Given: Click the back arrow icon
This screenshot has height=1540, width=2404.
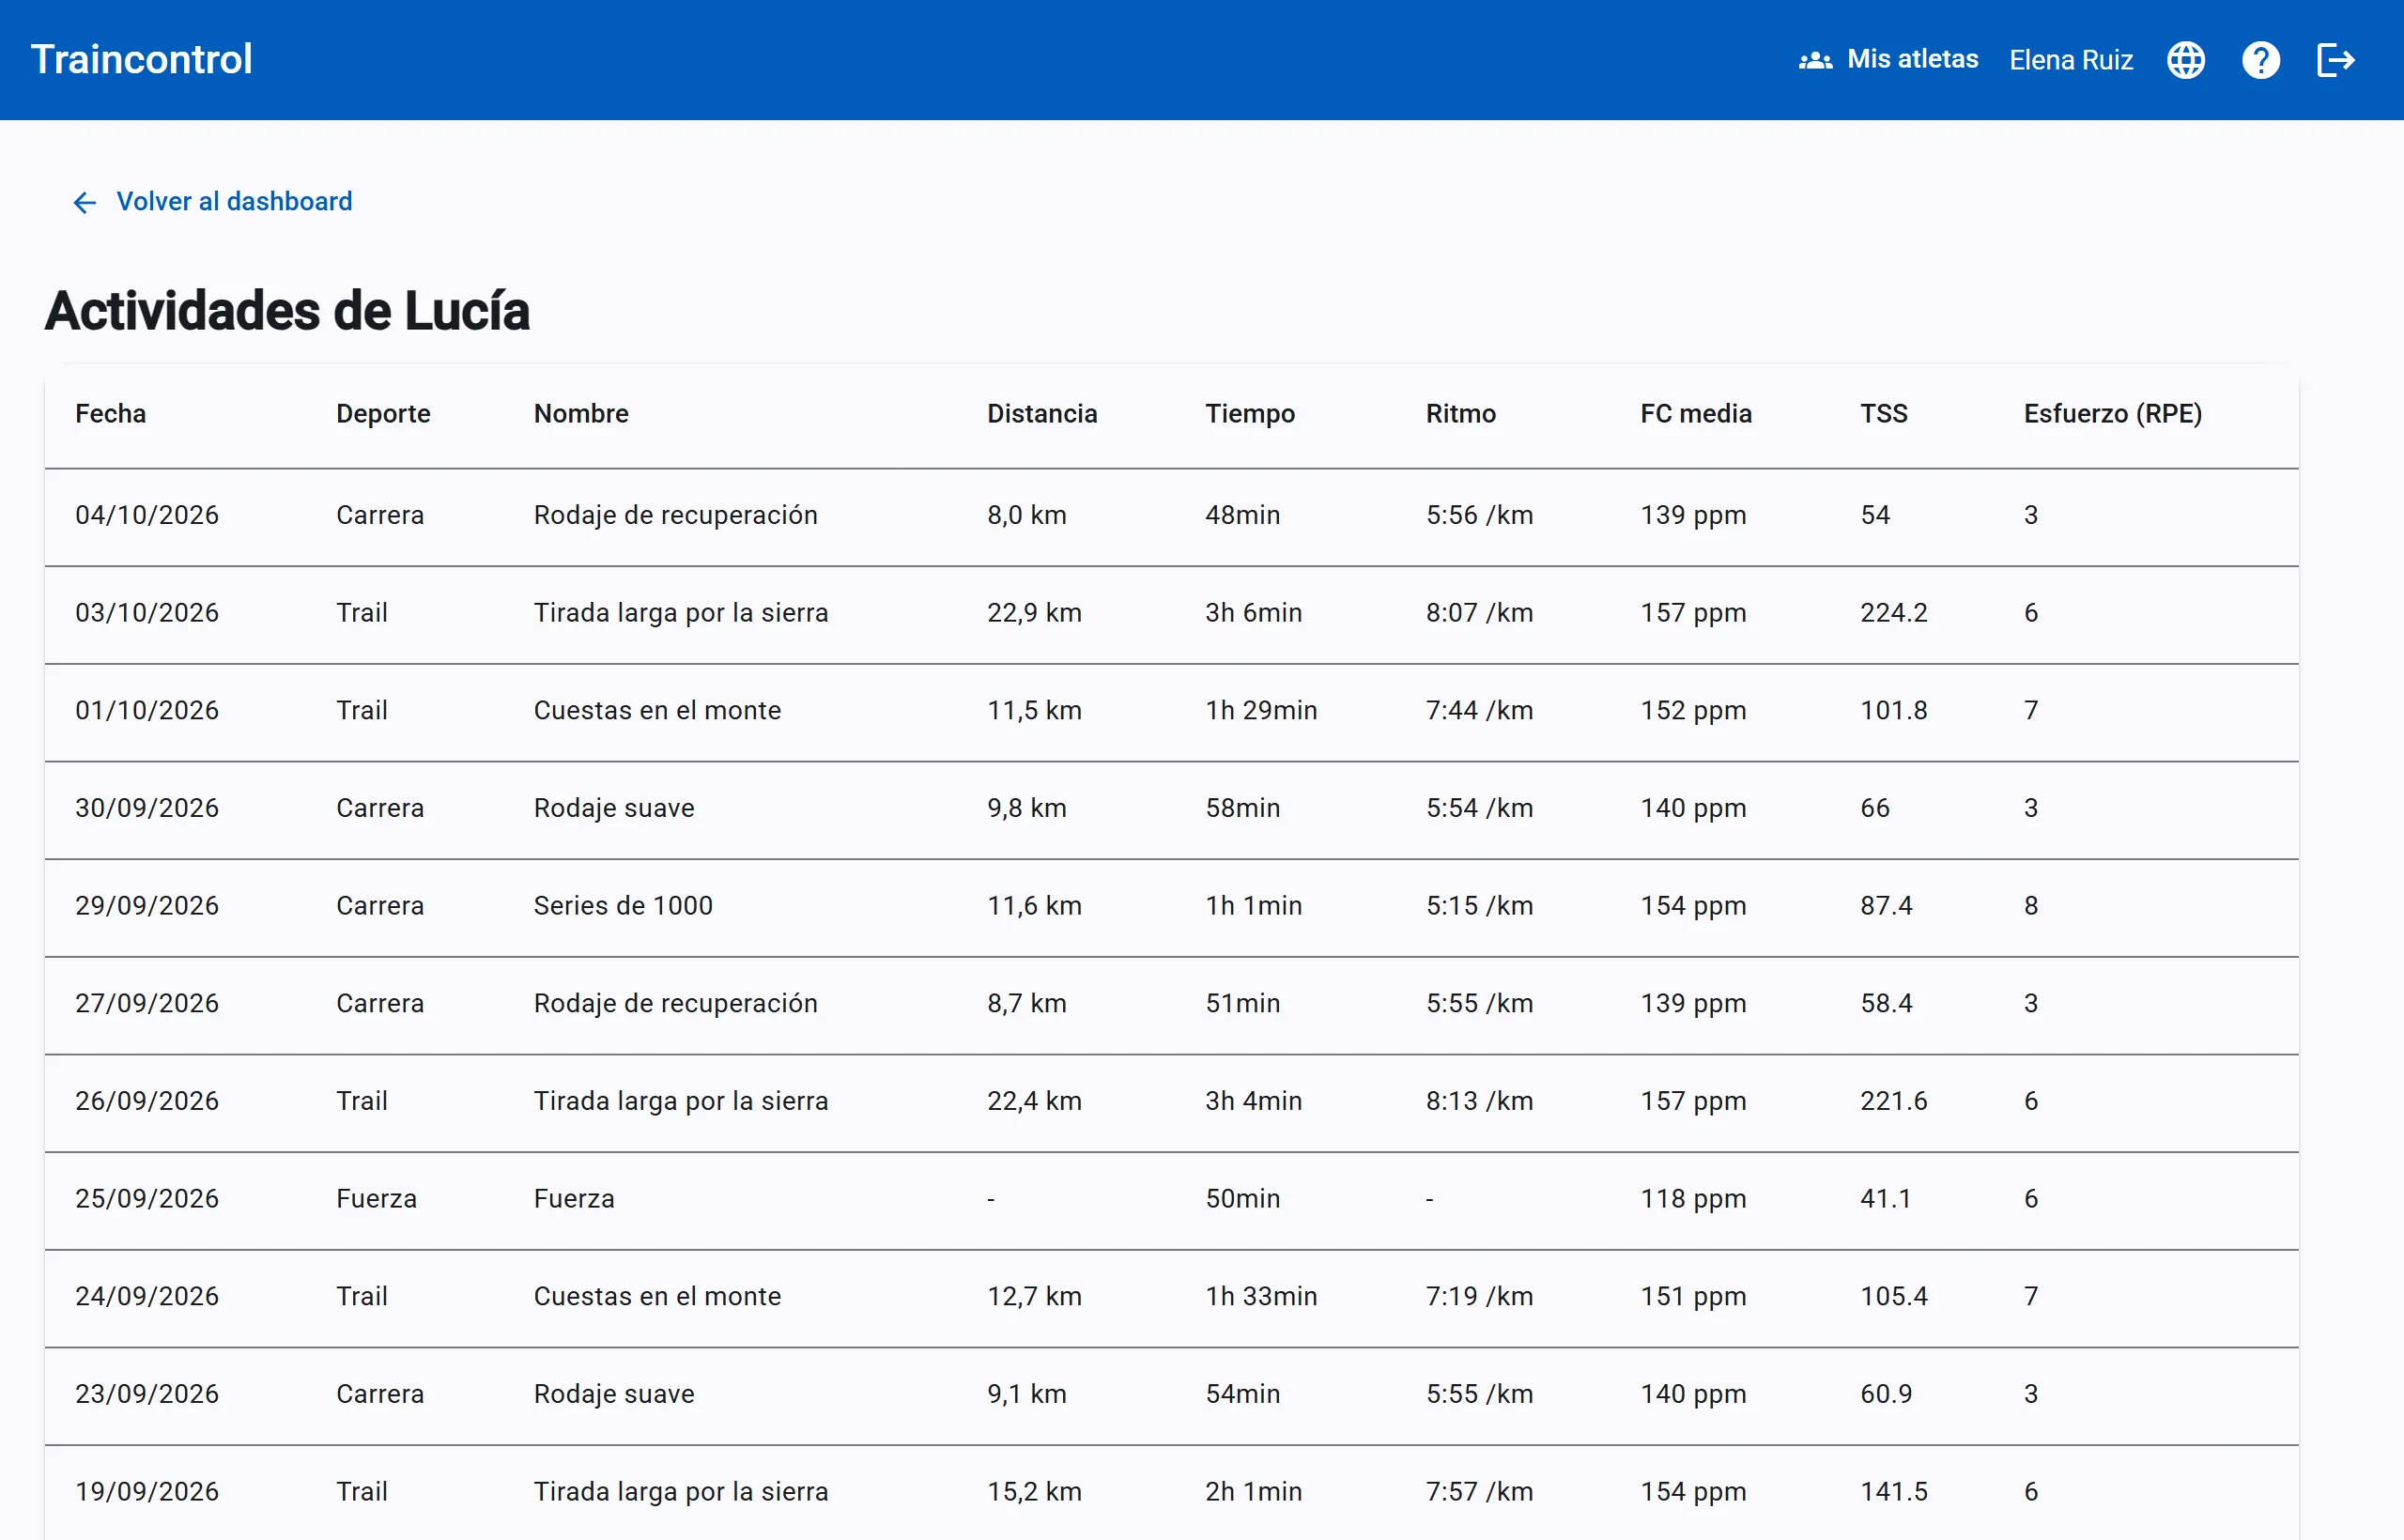Looking at the screenshot, I should click(85, 203).
